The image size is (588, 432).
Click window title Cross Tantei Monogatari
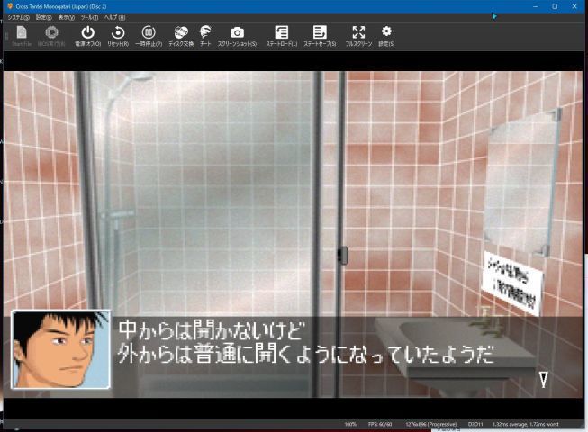[x=61, y=6]
